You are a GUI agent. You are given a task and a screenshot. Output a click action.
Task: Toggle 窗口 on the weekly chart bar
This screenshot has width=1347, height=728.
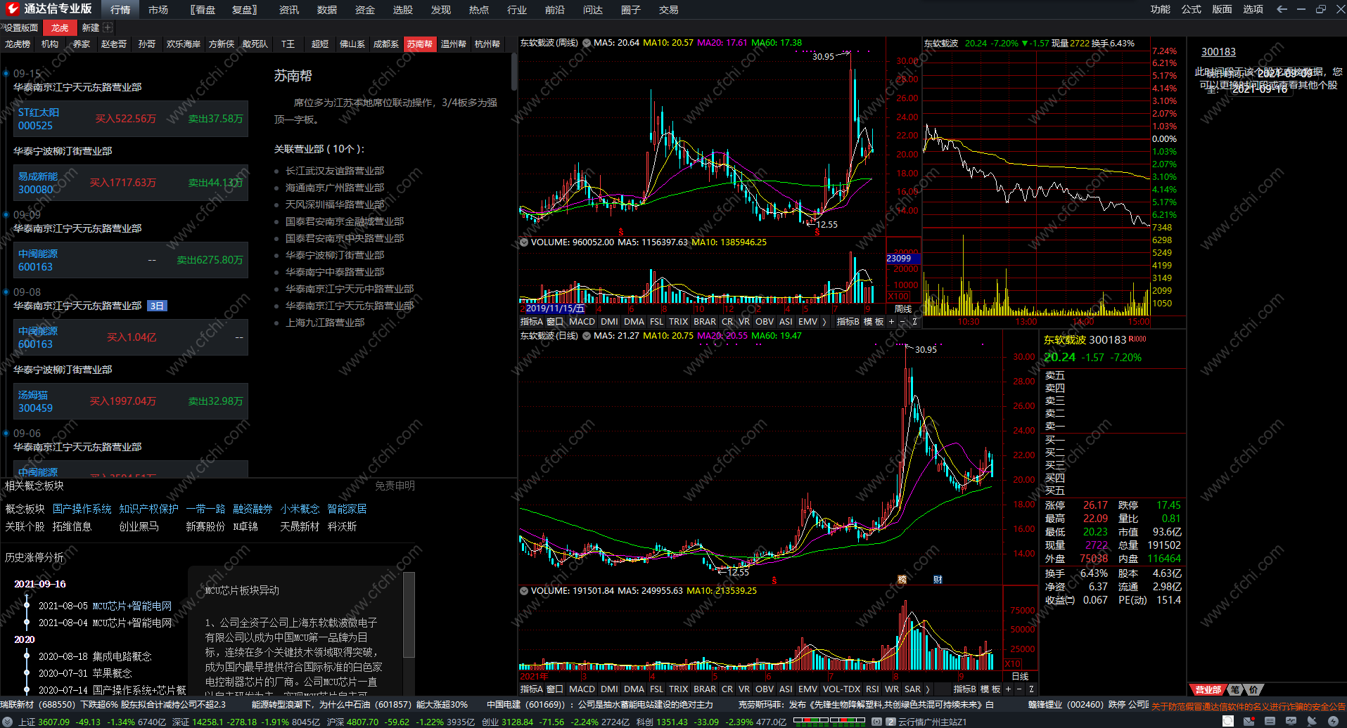[x=555, y=322]
